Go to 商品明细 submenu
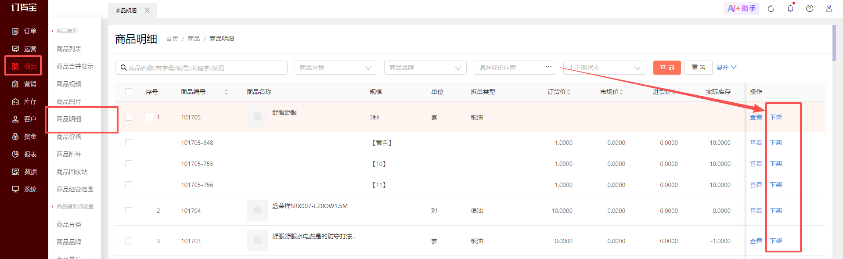 [x=69, y=119]
